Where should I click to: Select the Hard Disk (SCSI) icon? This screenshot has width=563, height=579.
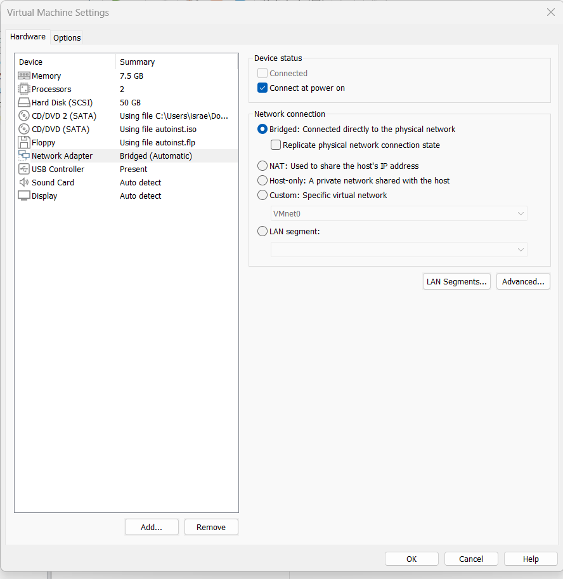(24, 103)
